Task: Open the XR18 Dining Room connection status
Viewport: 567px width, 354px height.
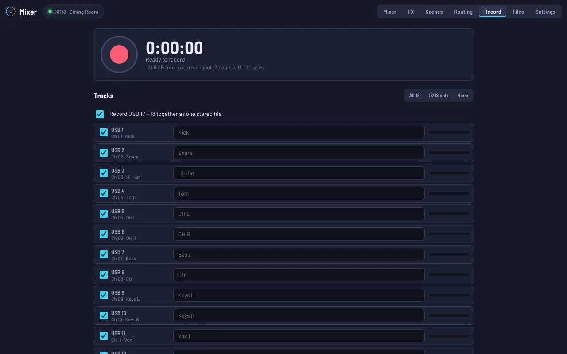Action: coord(73,12)
